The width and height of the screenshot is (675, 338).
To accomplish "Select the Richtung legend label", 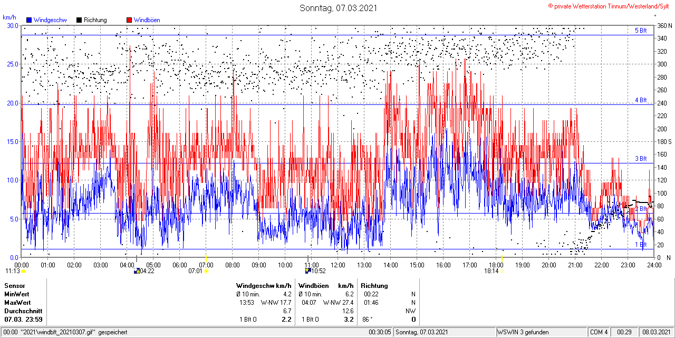I will 95,20.
